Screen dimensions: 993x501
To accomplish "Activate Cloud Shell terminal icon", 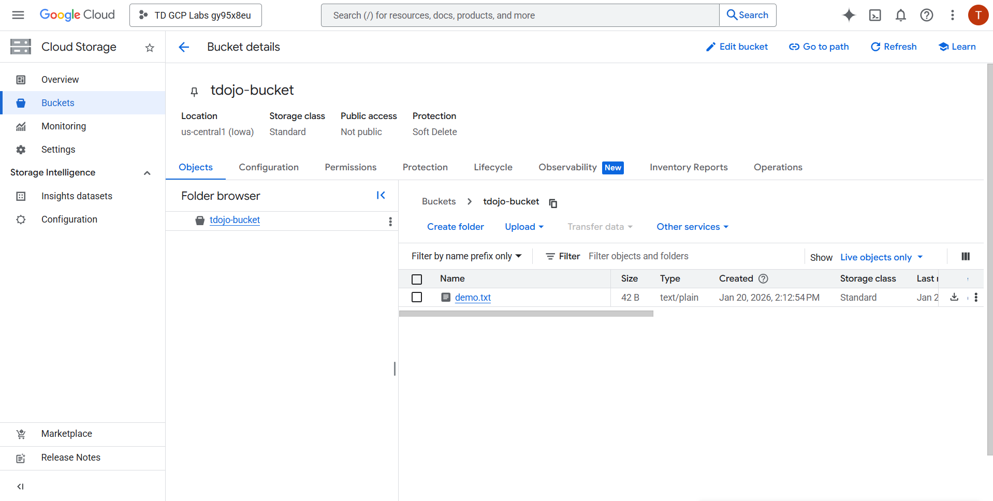I will click(x=875, y=16).
